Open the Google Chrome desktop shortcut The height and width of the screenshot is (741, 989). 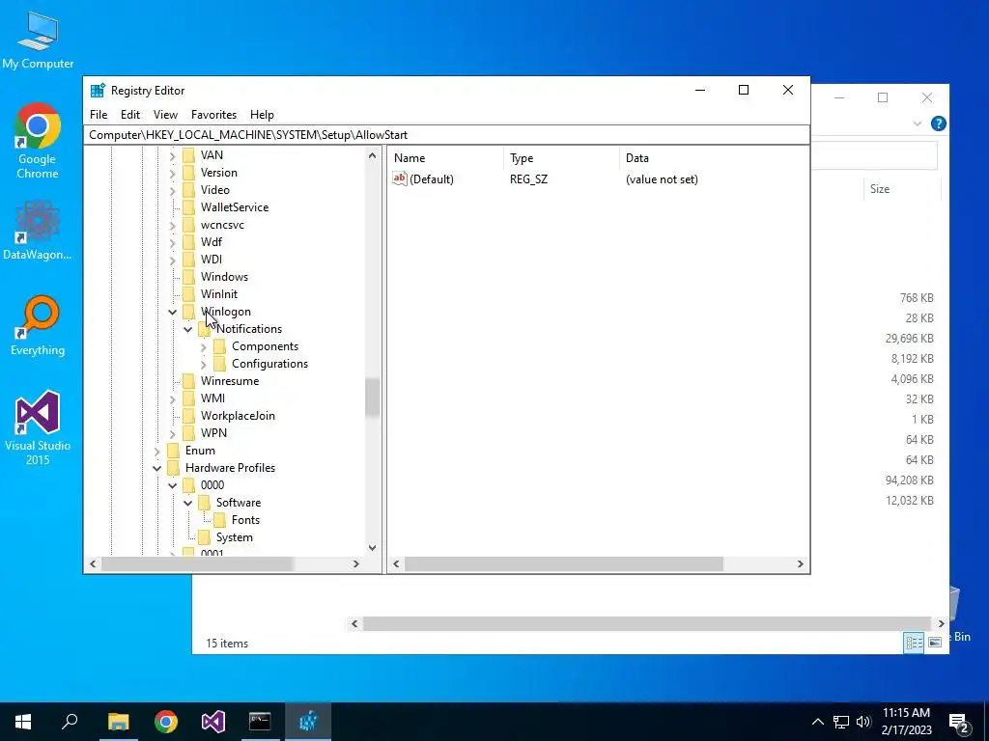[x=38, y=141]
